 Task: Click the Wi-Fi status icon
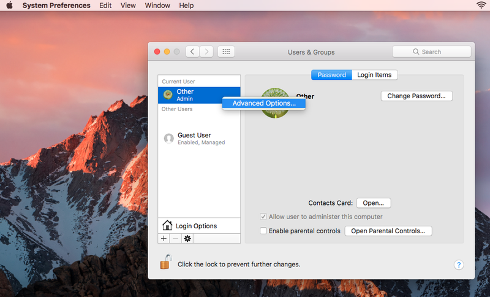click(x=481, y=5)
